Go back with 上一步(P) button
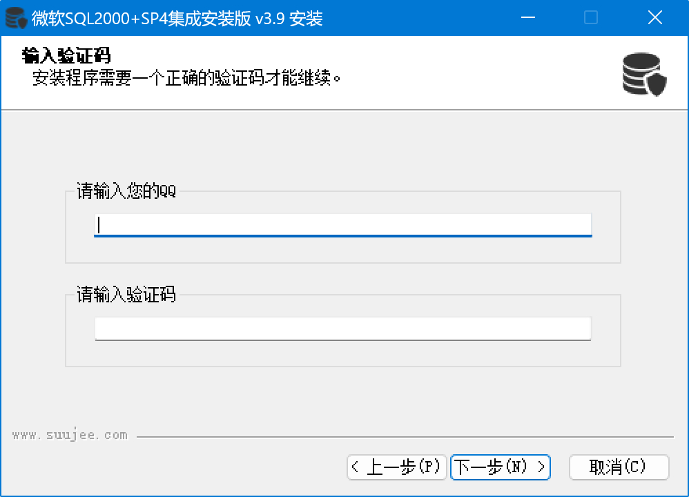Screen dimensions: 689x497 (397, 467)
